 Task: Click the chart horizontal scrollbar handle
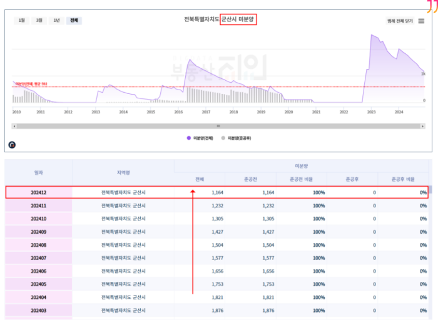point(218,126)
